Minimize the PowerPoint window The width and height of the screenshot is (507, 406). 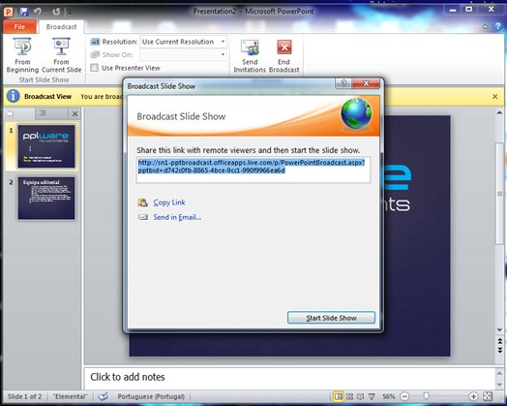point(453,11)
